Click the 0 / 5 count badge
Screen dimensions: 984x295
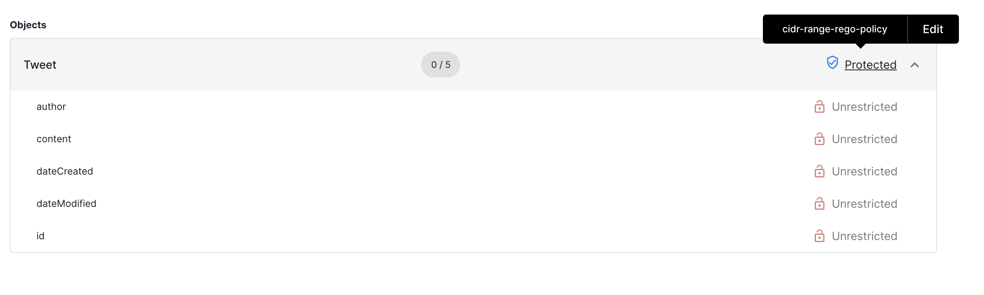pyautogui.click(x=441, y=65)
